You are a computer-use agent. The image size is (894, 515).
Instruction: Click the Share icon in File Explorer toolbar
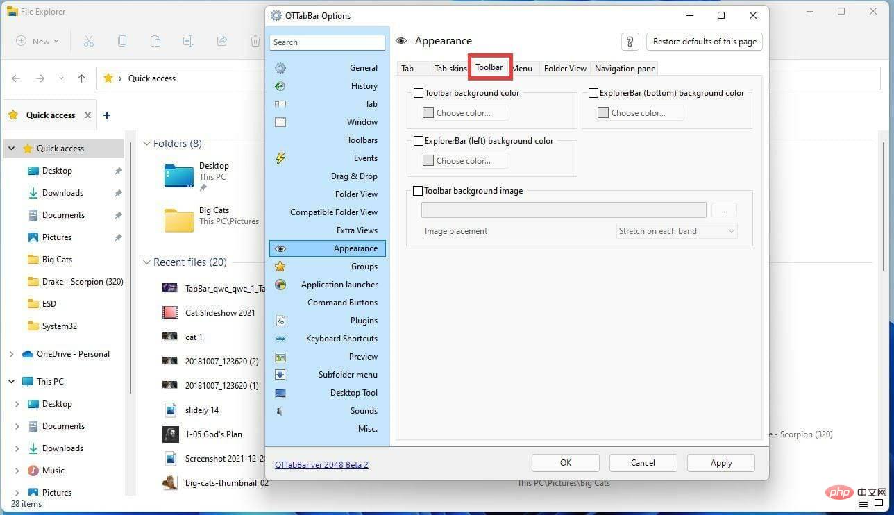pos(222,42)
